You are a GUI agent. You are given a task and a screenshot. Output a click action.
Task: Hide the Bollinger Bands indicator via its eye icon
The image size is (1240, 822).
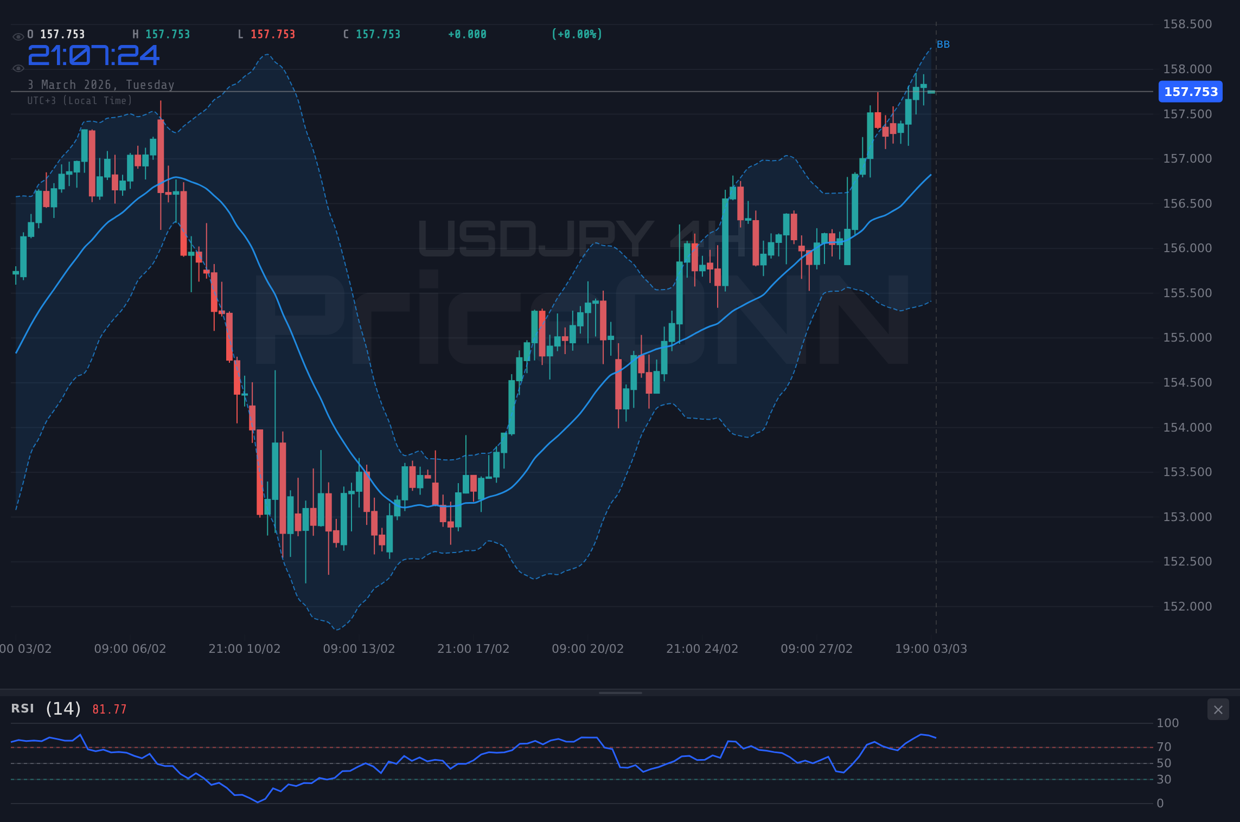18,68
